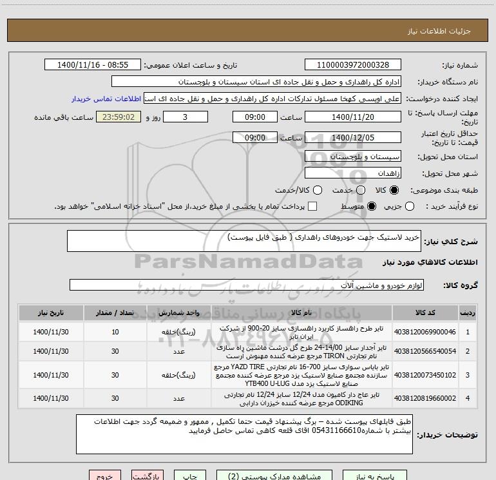Viewport: 496px width, 480px height.
Task: Click the response deadline date 1400/11/20
Action: (353, 117)
